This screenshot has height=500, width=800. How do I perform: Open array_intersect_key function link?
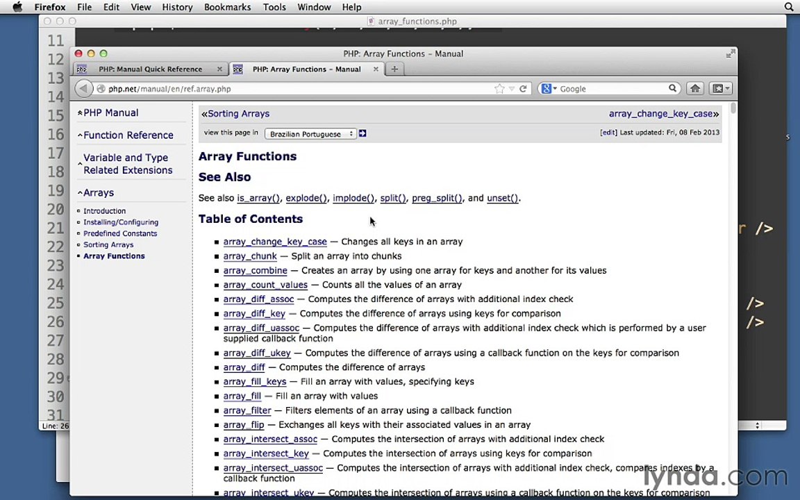[x=266, y=453]
